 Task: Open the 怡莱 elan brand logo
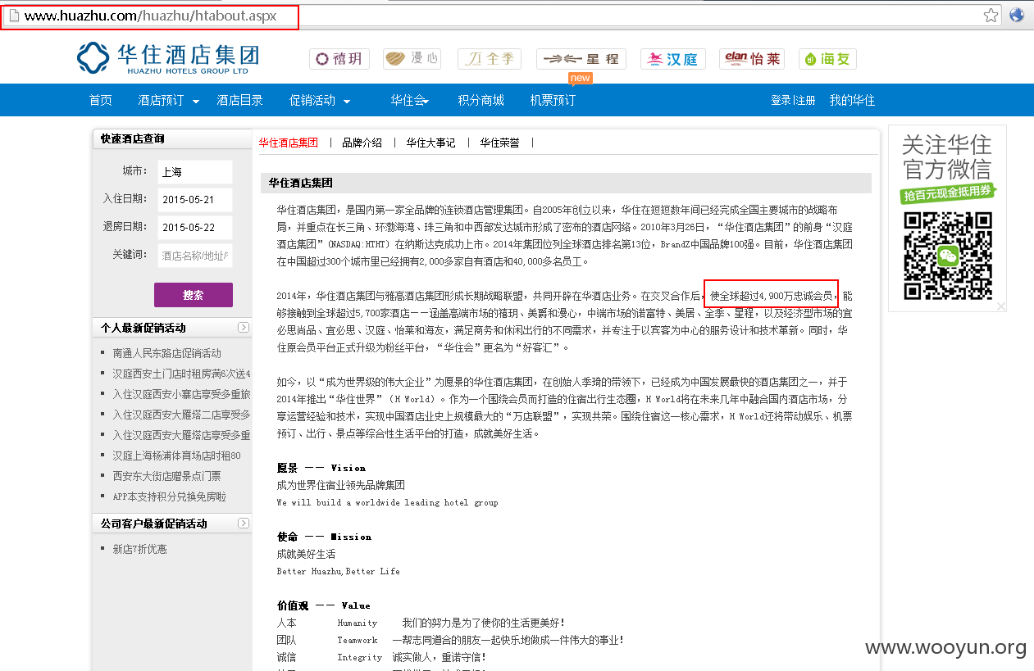point(752,59)
